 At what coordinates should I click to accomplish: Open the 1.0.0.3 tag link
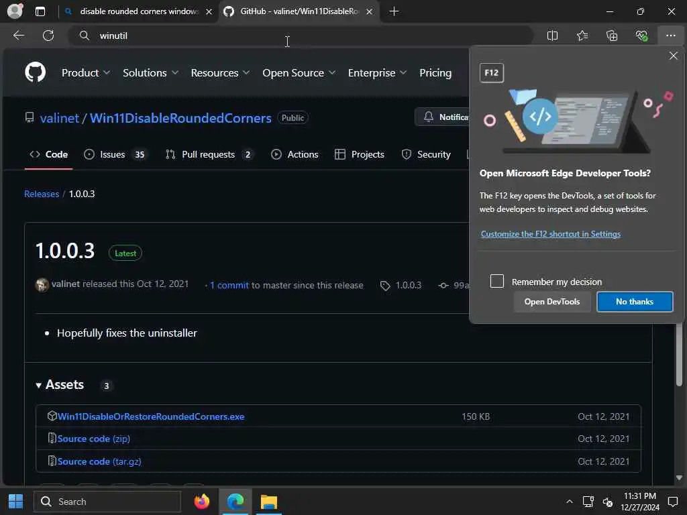pyautogui.click(x=401, y=285)
